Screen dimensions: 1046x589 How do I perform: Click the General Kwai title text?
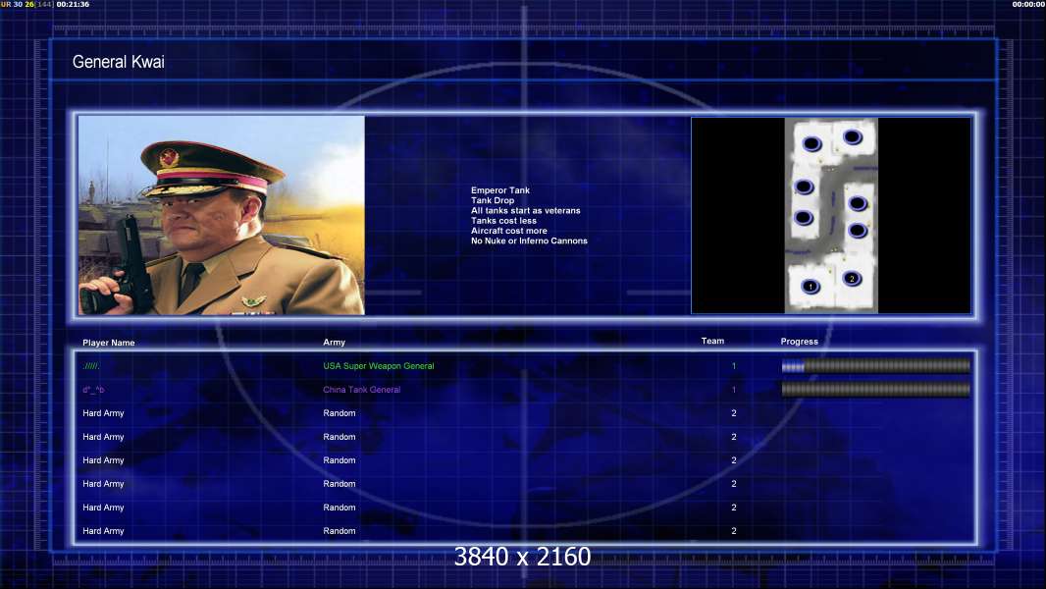pyautogui.click(x=118, y=62)
